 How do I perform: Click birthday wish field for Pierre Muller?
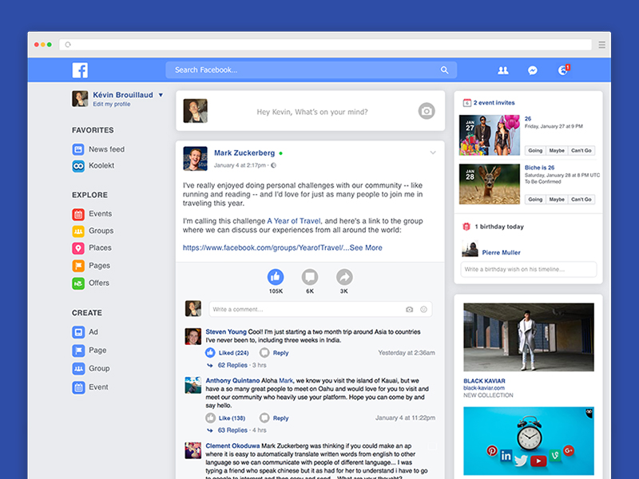[x=529, y=269]
